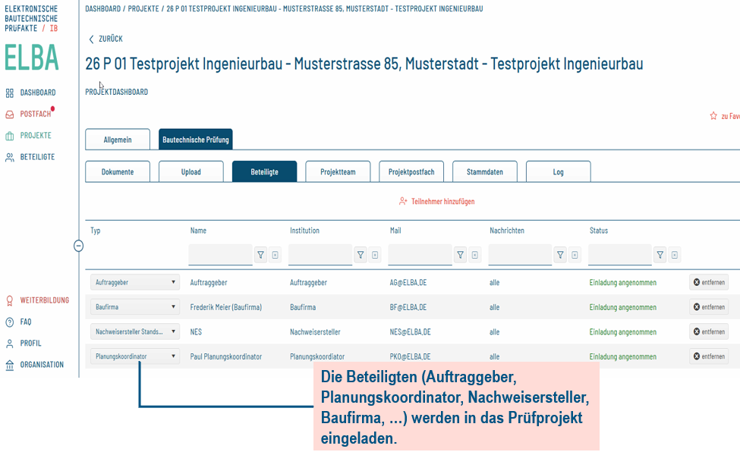
Task: Open the FAQ question mark icon
Action: pos(9,322)
